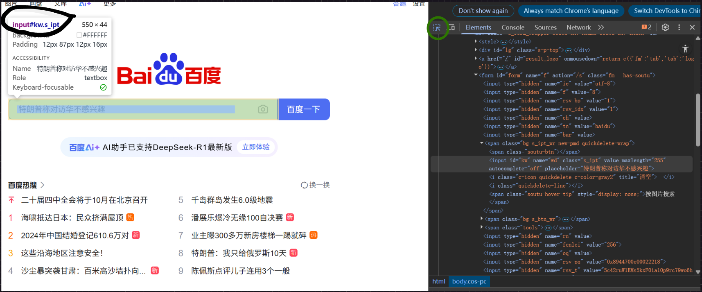
Task: Activate the DevTools inspect element picker
Action: (x=437, y=27)
